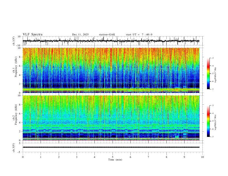Click the "start UT = 7 : 40: 0" text
This screenshot has height=176, width=228.
click(139, 35)
